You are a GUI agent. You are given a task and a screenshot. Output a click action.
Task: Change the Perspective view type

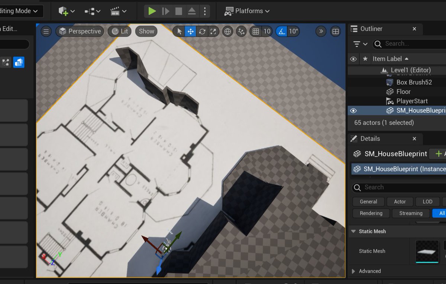(80, 31)
